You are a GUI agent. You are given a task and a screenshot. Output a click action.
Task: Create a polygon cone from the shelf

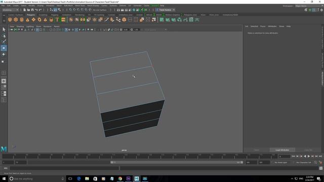coord(27,20)
